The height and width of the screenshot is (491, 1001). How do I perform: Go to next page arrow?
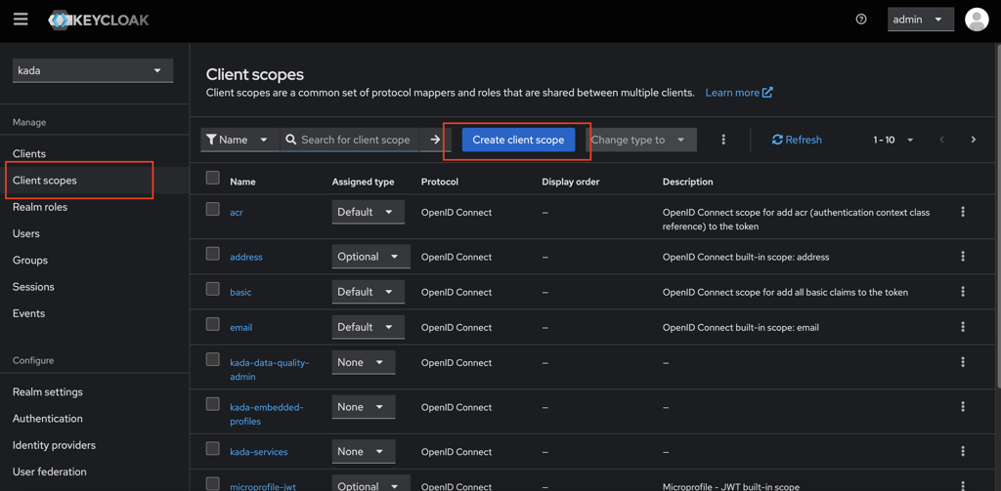[x=973, y=140]
